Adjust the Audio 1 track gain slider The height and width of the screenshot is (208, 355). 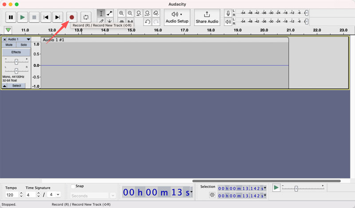click(16, 62)
